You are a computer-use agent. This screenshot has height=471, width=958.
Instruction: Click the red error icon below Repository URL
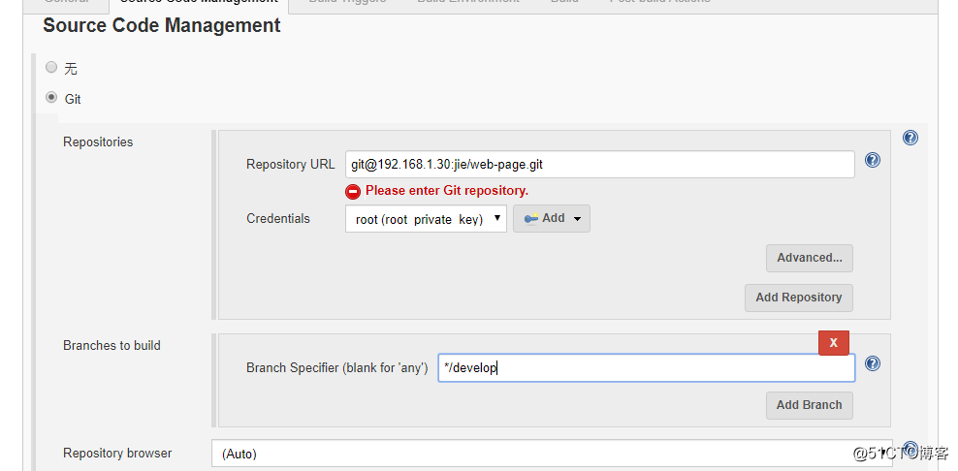353,191
